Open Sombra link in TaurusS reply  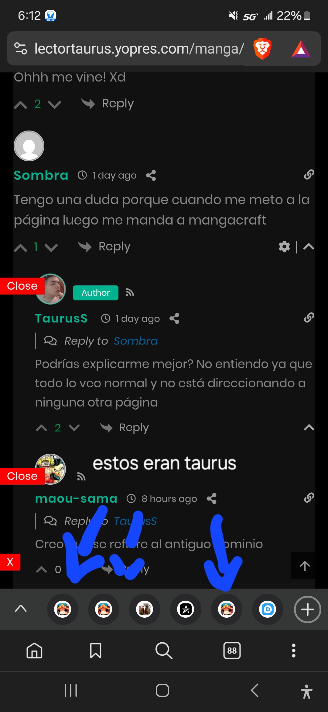coord(136,341)
